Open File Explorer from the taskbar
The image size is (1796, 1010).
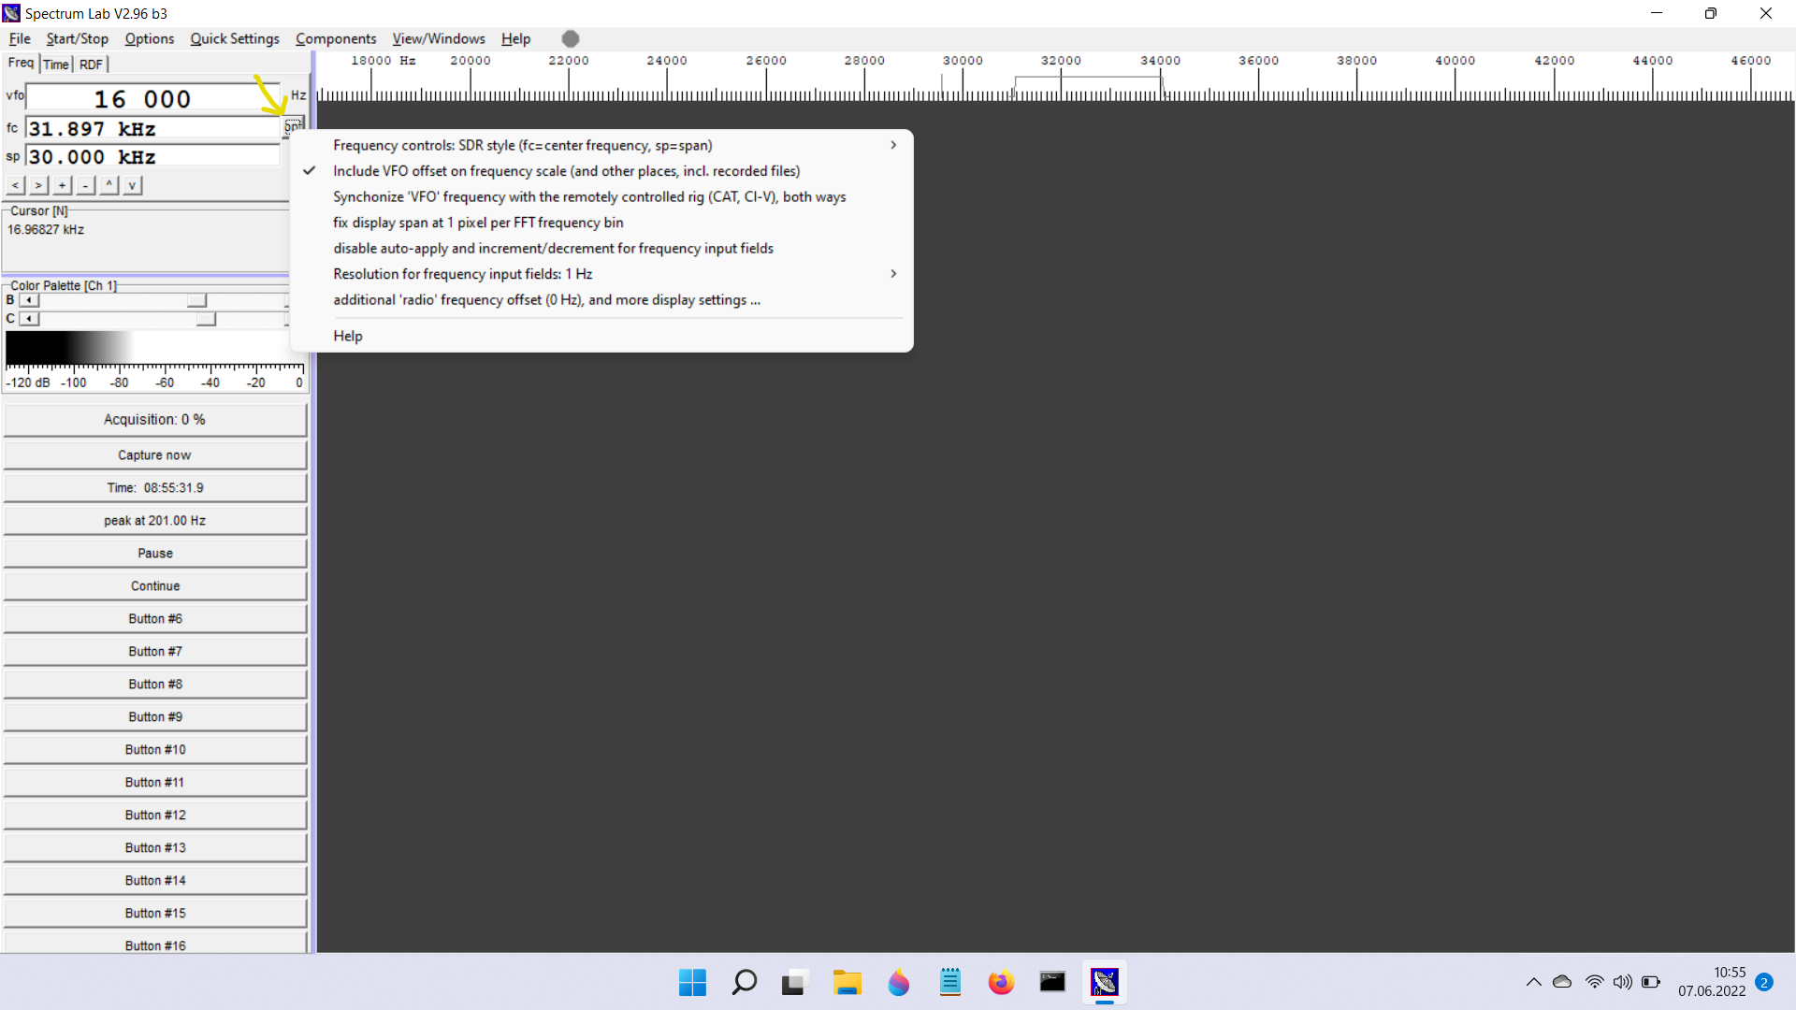847,982
